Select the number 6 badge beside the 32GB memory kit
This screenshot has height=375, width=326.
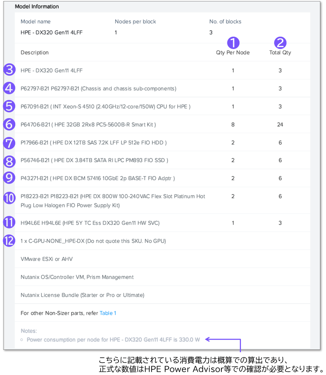pyautogui.click(x=9, y=125)
